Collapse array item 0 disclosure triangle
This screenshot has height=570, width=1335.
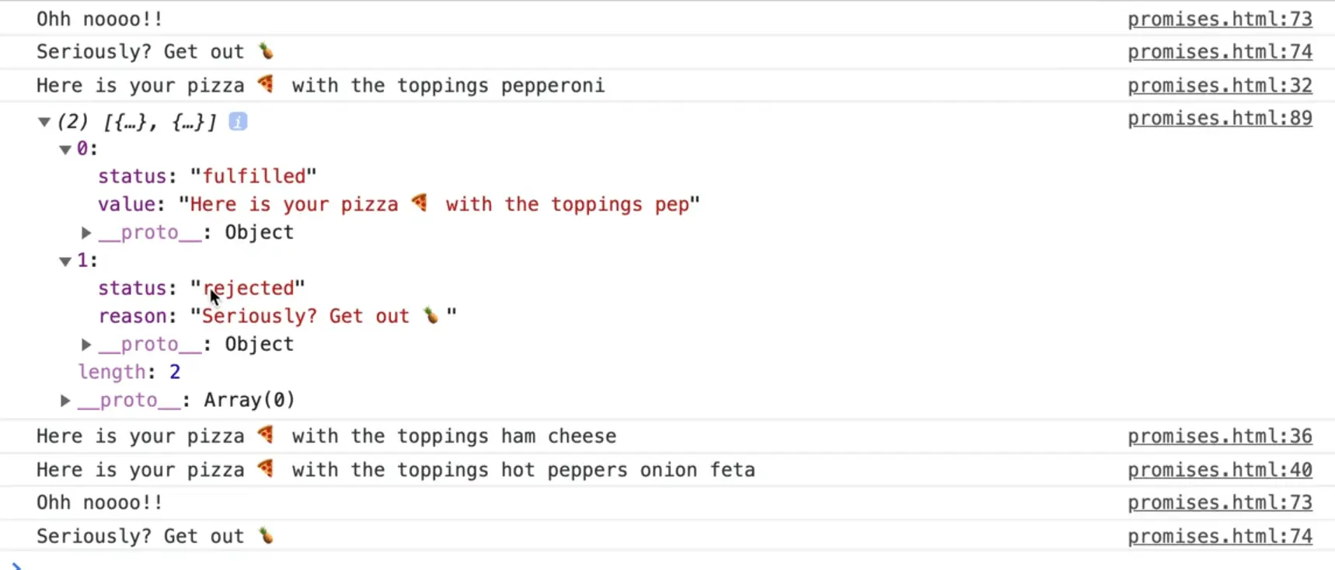(x=65, y=149)
